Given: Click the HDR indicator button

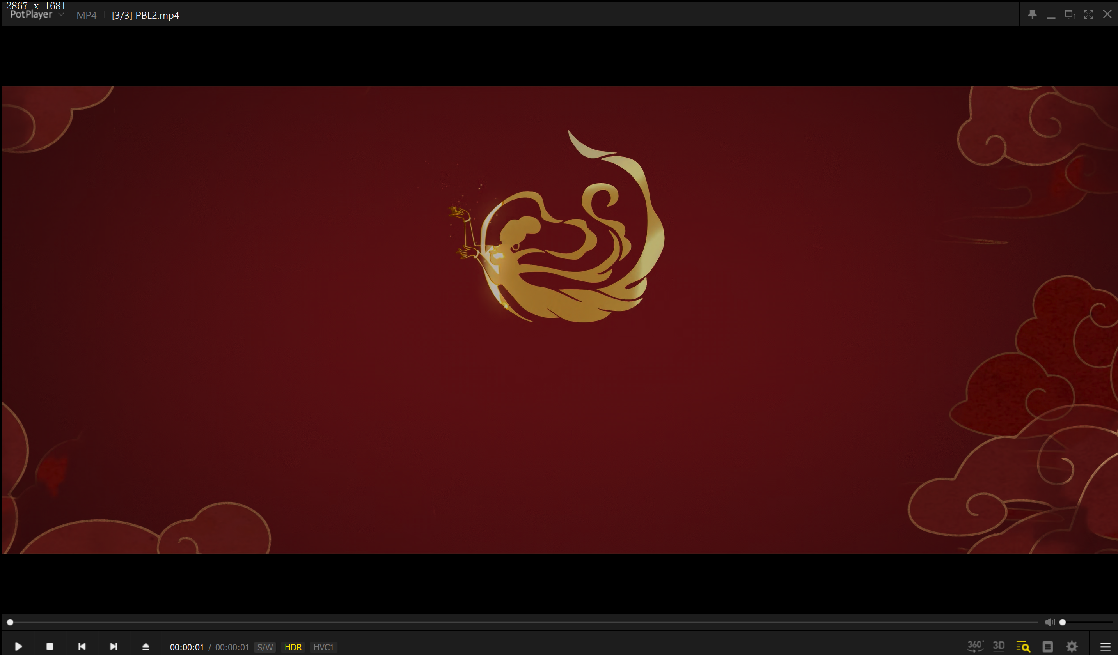Looking at the screenshot, I should click(x=293, y=647).
